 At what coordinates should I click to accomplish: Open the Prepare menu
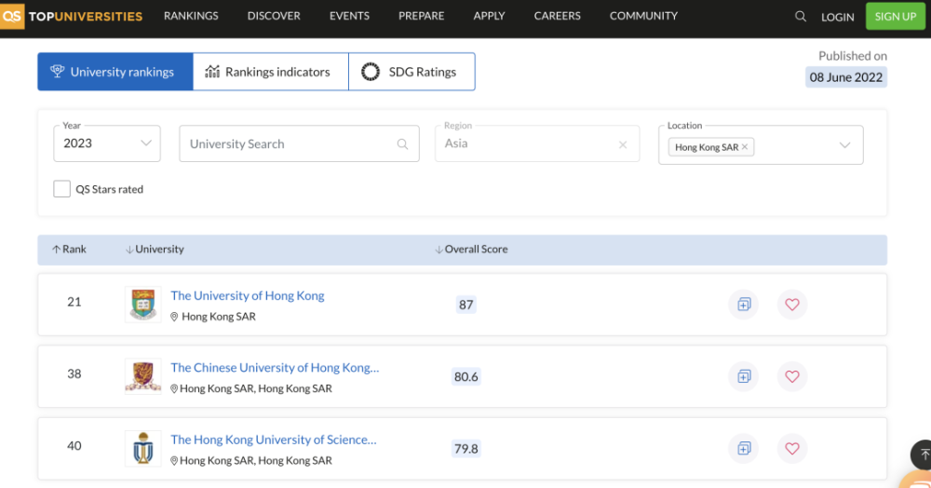[x=421, y=16]
